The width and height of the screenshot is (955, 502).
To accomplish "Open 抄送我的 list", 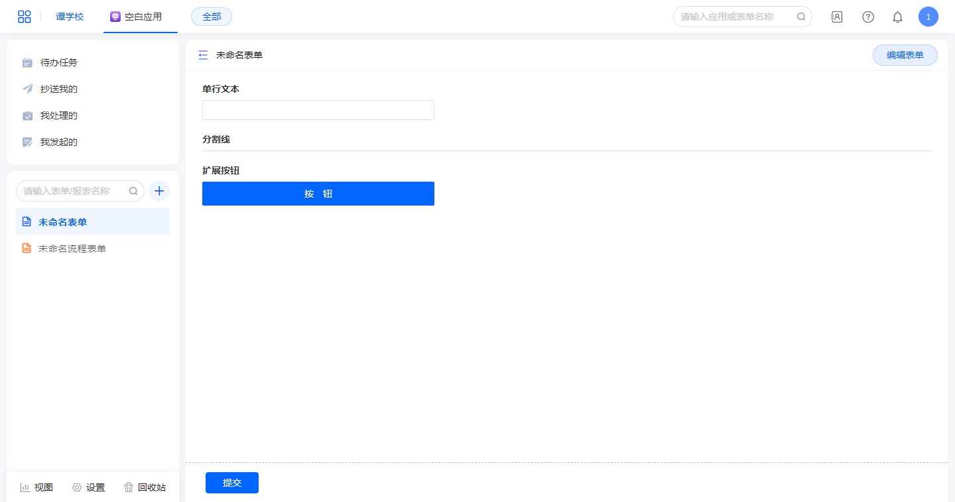I will point(58,89).
